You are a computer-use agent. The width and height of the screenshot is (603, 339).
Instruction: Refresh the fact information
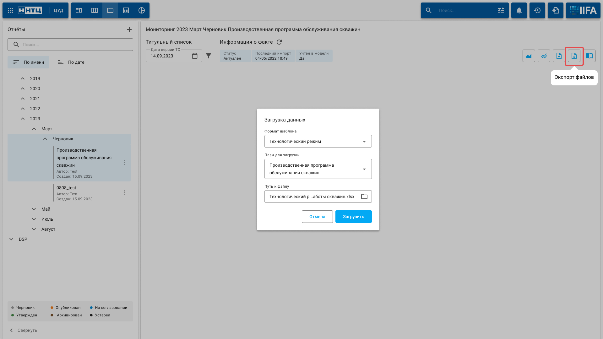tap(279, 42)
